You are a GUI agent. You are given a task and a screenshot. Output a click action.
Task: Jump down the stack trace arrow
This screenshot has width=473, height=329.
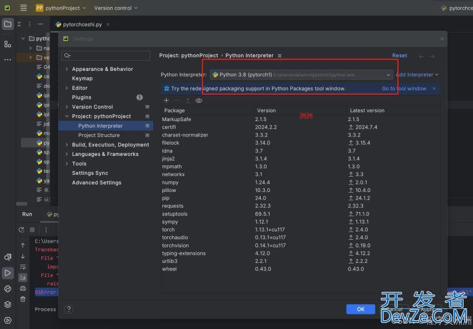pos(23,256)
